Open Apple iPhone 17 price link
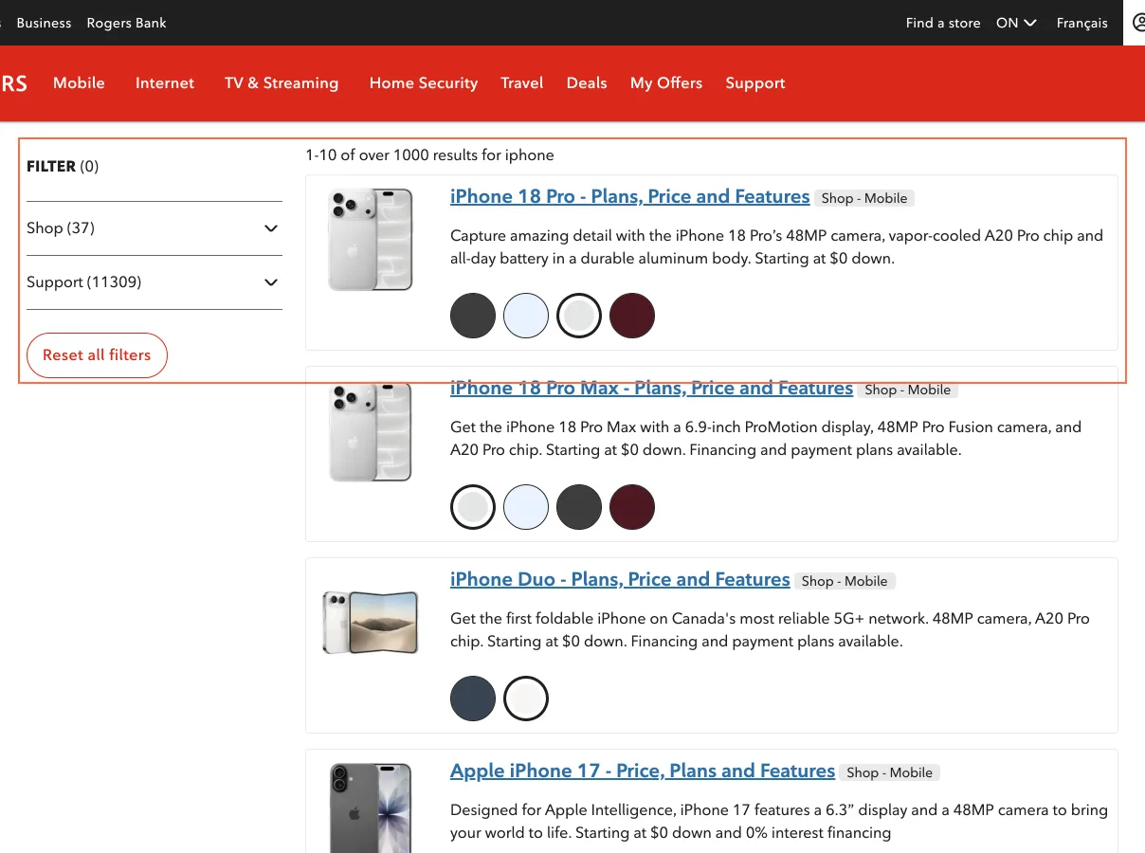1145x853 pixels. click(x=643, y=771)
